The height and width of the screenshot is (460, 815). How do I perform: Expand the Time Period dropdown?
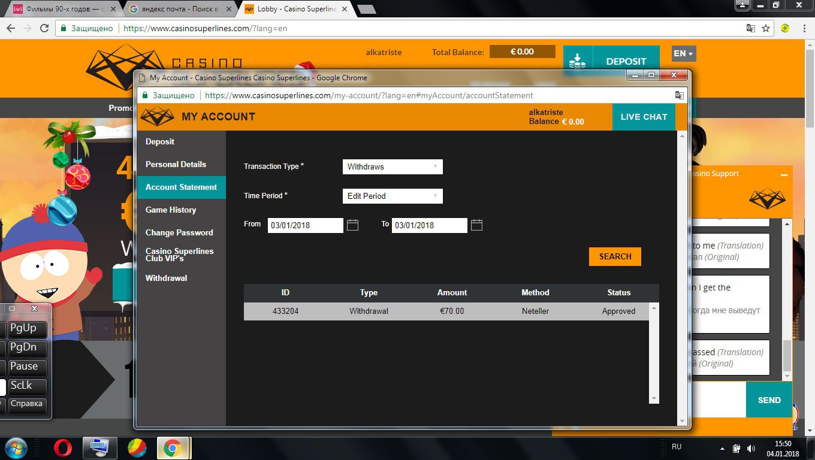pyautogui.click(x=393, y=196)
